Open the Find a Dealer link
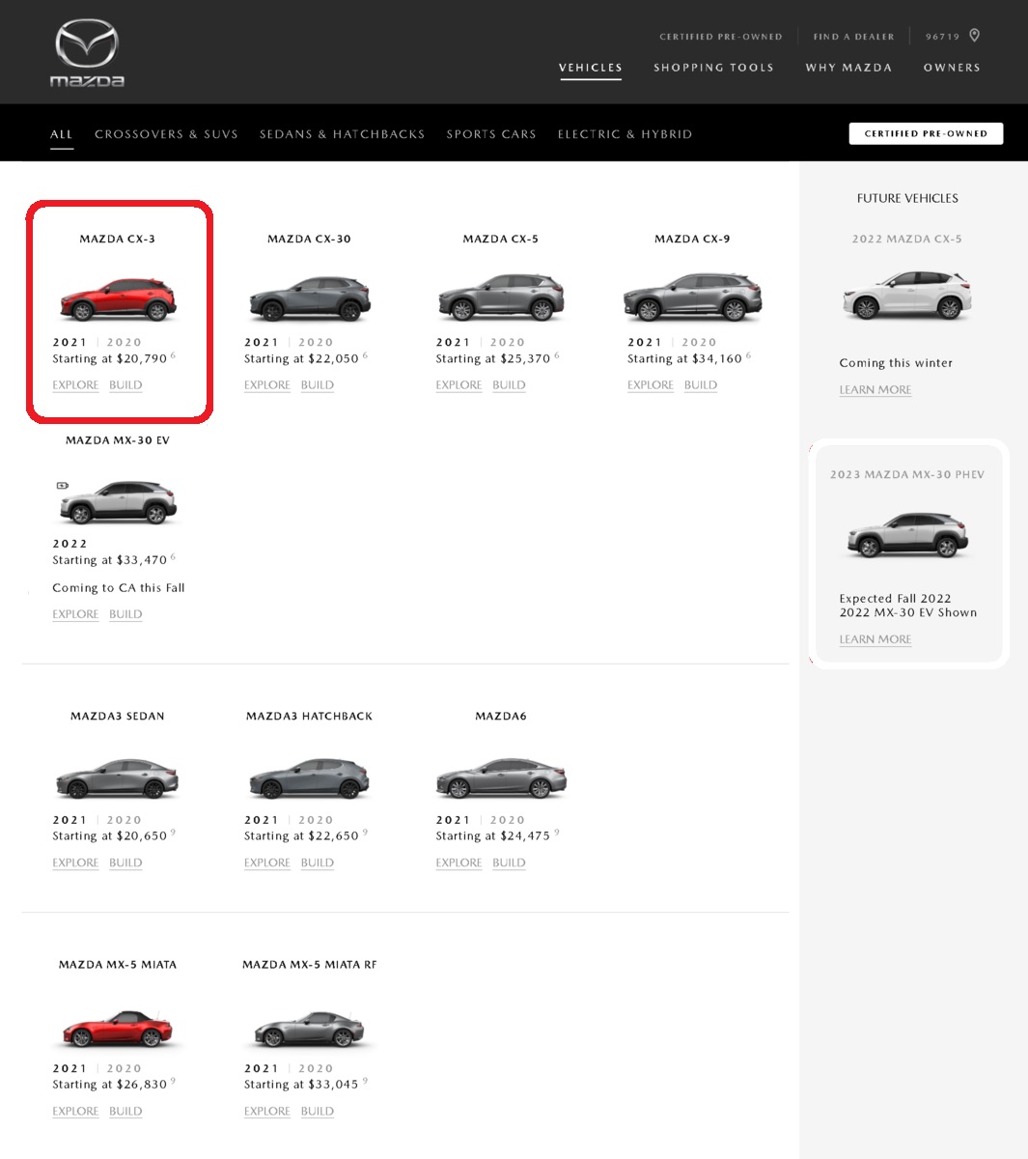This screenshot has width=1028, height=1159. tap(853, 37)
